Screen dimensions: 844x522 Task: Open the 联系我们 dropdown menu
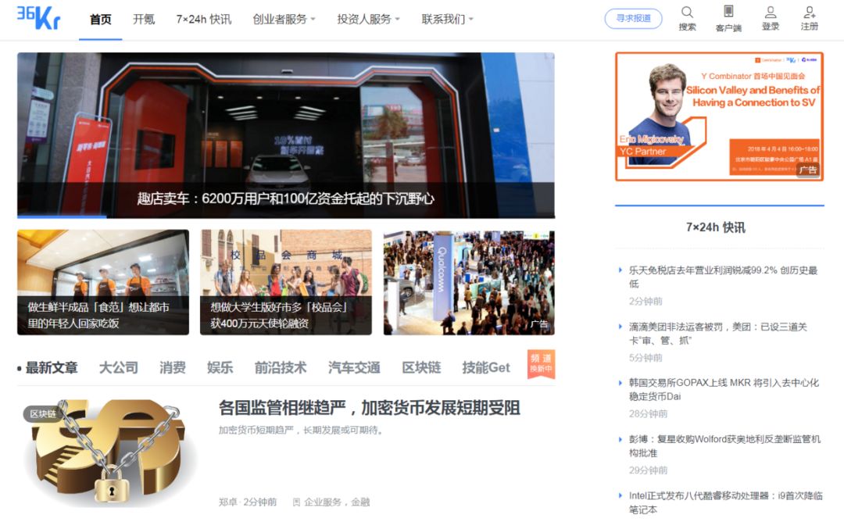pyautogui.click(x=447, y=20)
